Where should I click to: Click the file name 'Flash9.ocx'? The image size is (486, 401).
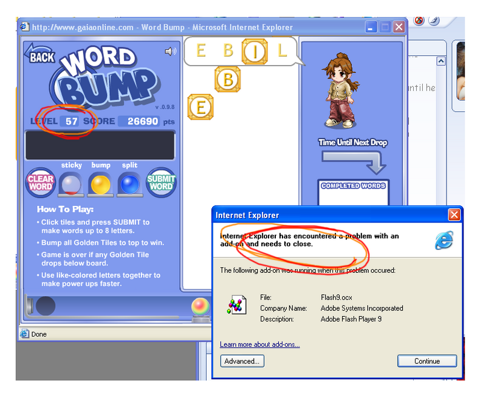point(337,298)
